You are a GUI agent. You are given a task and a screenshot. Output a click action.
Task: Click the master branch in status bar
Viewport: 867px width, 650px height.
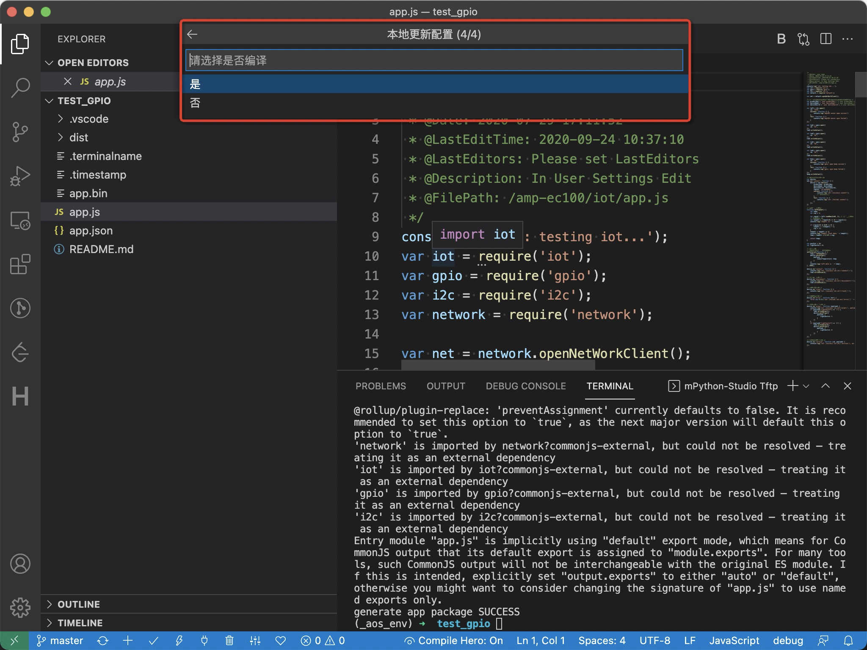click(x=60, y=641)
